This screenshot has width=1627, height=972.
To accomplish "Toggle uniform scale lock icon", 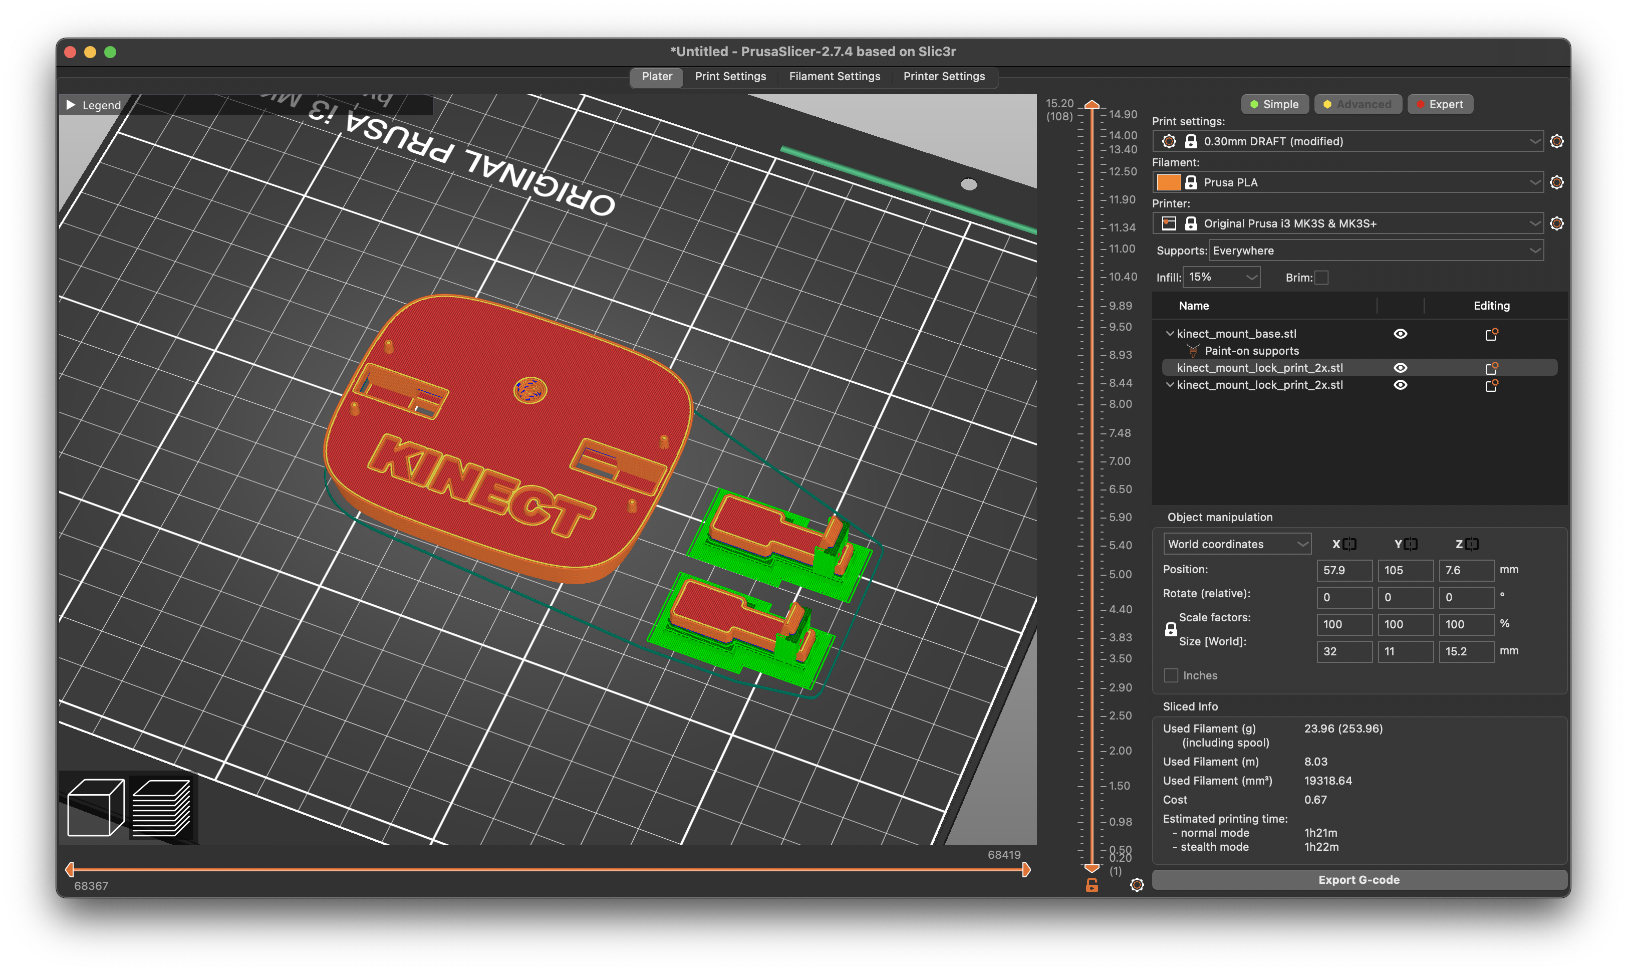I will pos(1171,629).
